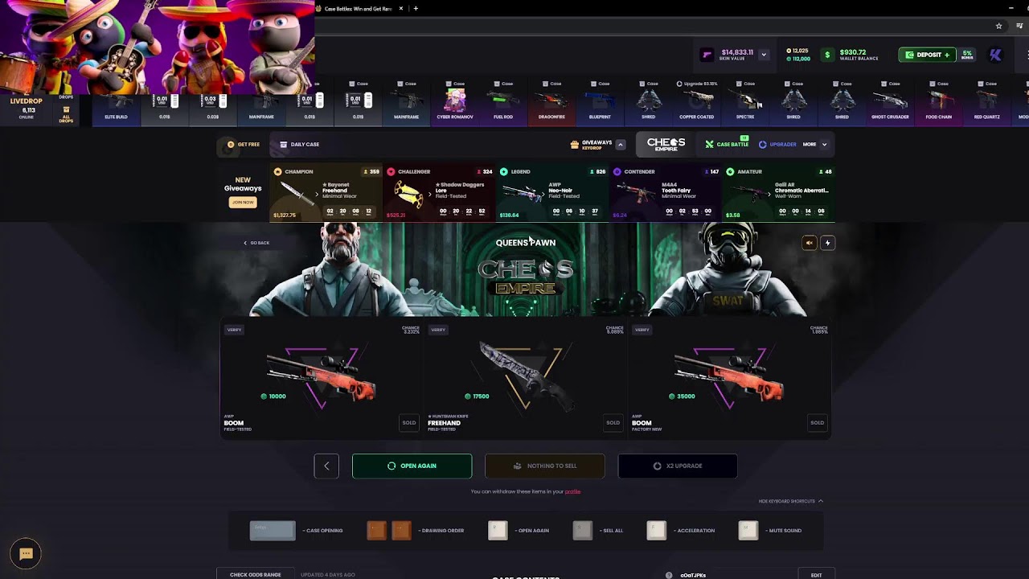
Task: Verify the AWP Boom Field-Tested drop
Action: [x=234, y=330]
